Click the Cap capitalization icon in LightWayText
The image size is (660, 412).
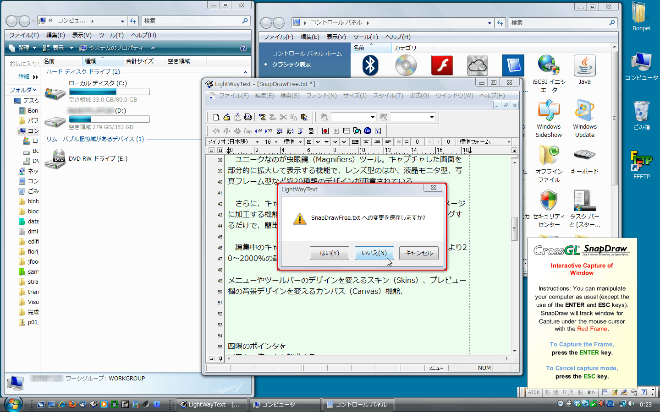tap(248, 131)
